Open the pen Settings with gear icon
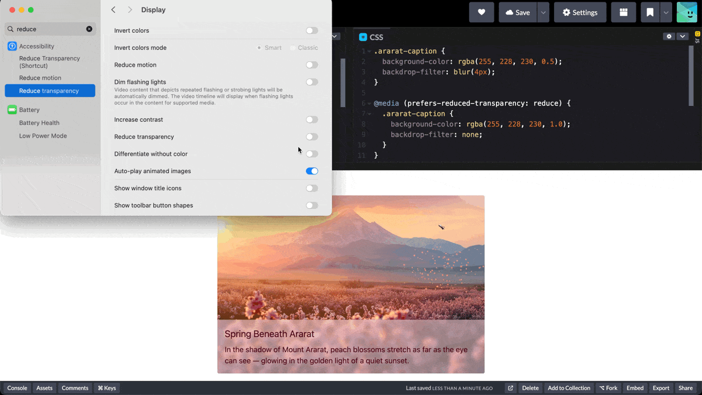 coord(580,12)
